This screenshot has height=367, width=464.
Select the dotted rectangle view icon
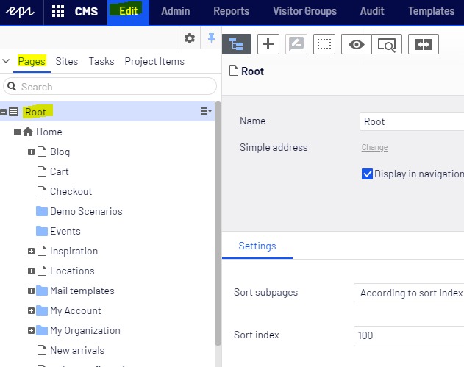tap(324, 44)
